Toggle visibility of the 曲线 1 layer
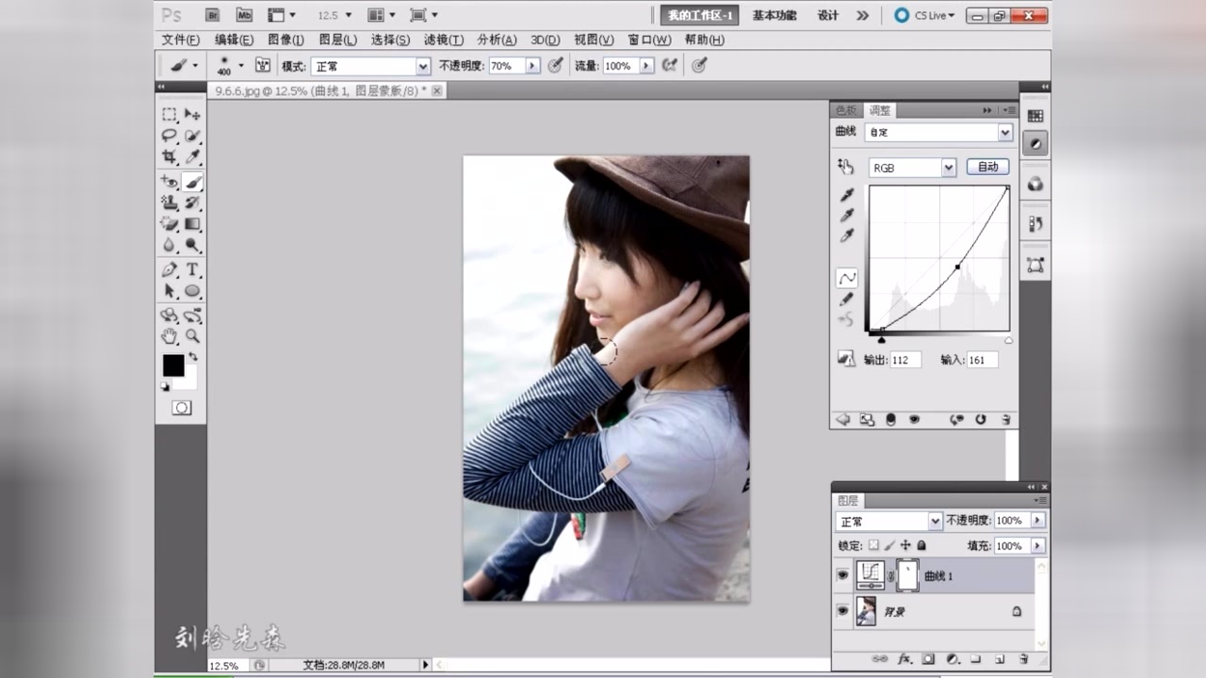This screenshot has width=1206, height=678. click(x=843, y=575)
